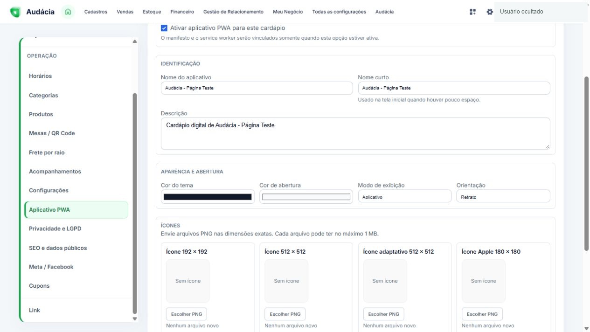Image resolution: width=590 pixels, height=332 pixels.
Task: Click the sidebar scroll down arrow
Action: tap(135, 318)
